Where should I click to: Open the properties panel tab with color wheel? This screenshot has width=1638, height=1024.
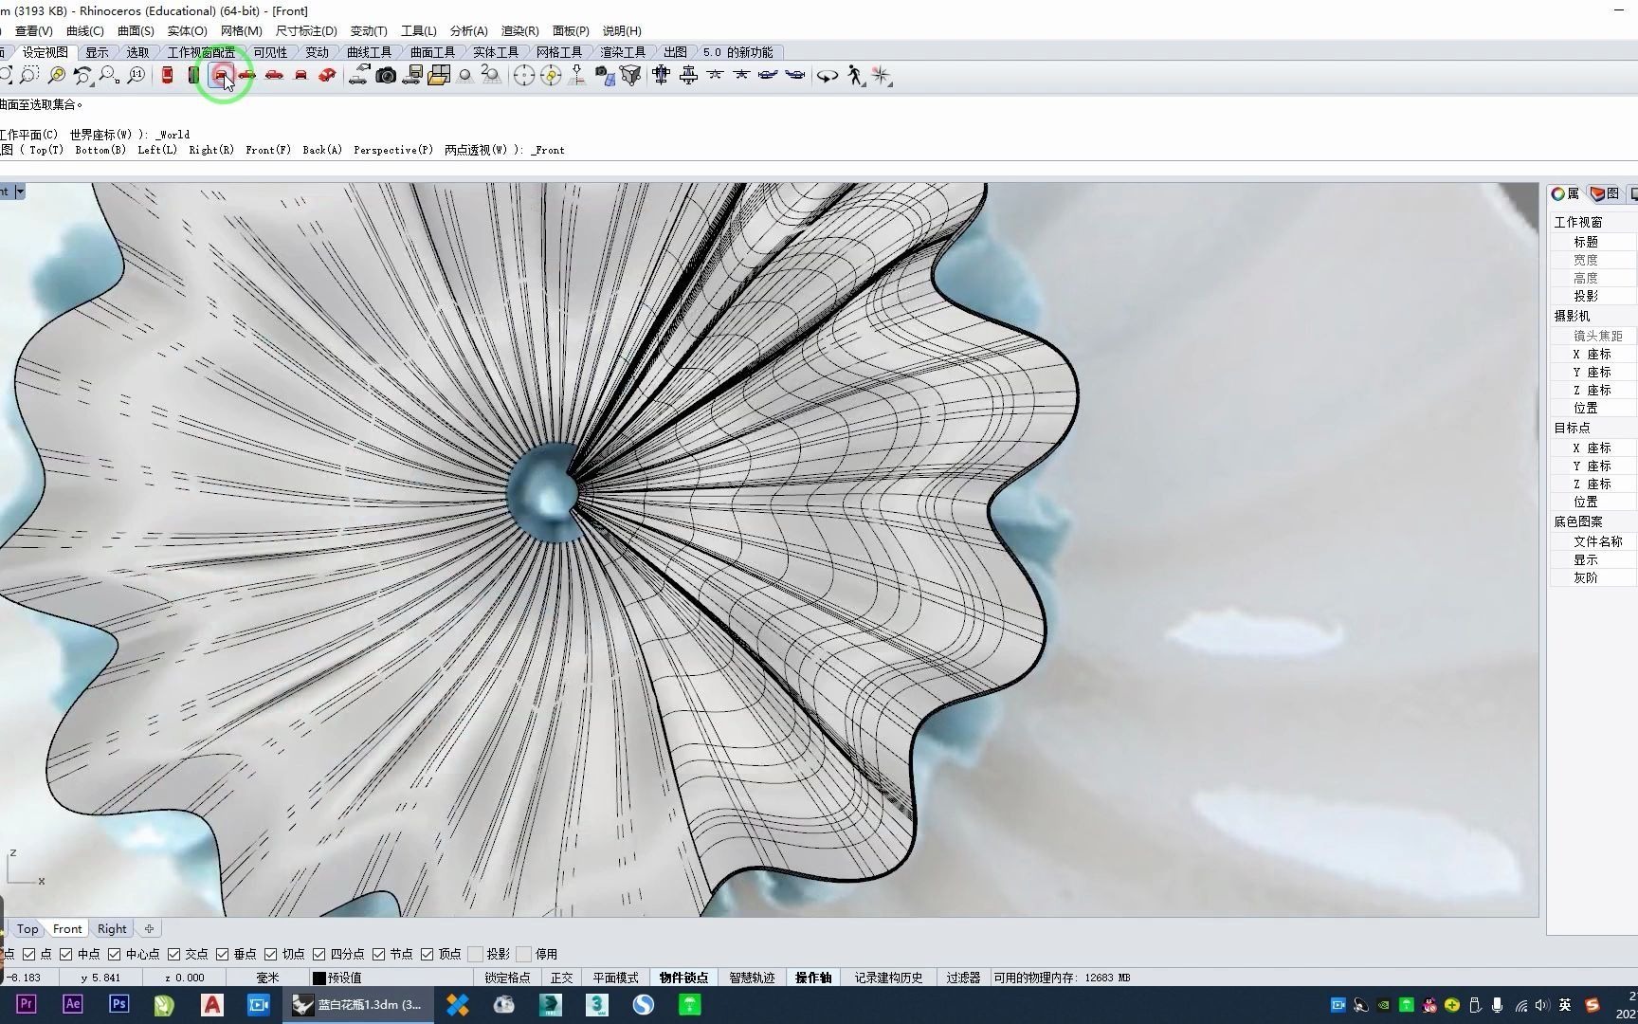click(1566, 193)
